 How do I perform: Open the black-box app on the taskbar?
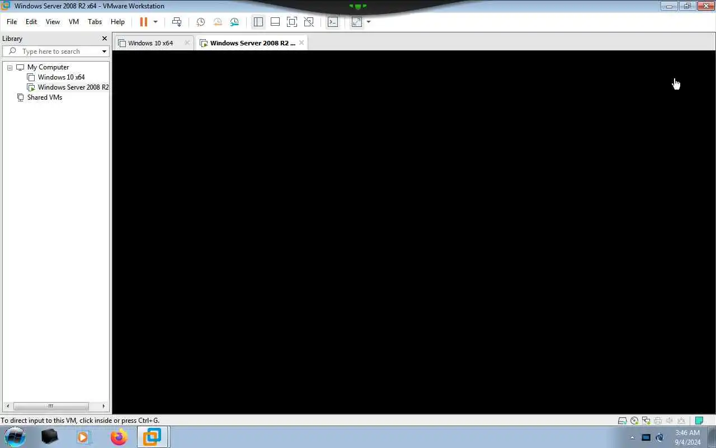(x=50, y=437)
